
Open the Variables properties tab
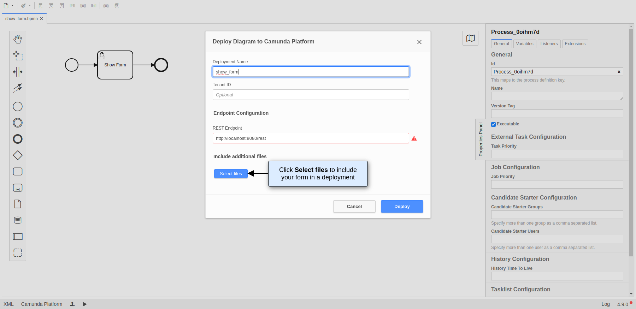click(525, 44)
